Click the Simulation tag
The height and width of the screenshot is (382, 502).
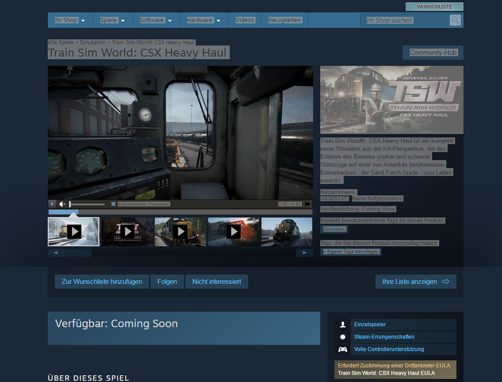334,229
